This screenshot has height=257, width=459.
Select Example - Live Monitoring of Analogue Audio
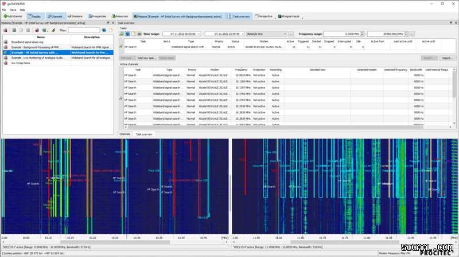coord(58,58)
